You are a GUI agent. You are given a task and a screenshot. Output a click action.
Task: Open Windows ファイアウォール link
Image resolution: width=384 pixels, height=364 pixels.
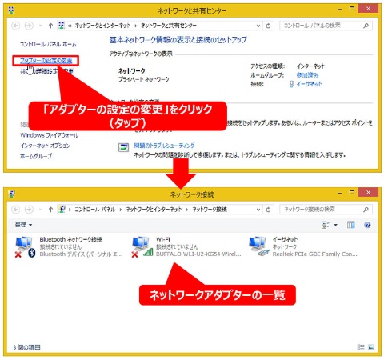click(50, 135)
